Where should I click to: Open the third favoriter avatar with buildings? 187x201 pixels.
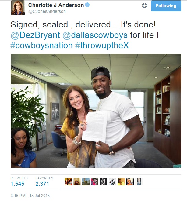(86, 182)
